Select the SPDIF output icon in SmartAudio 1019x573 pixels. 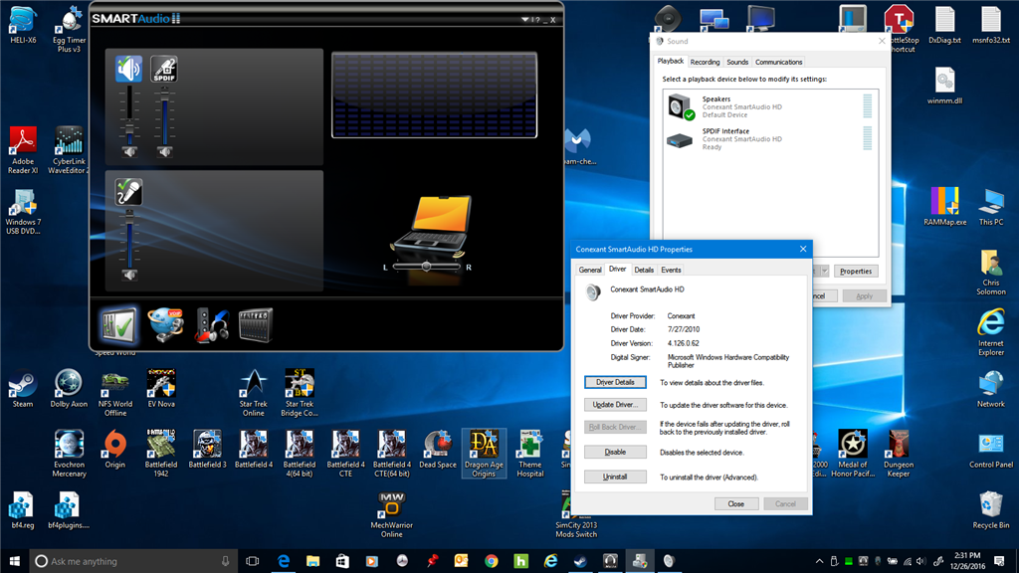pyautogui.click(x=164, y=69)
